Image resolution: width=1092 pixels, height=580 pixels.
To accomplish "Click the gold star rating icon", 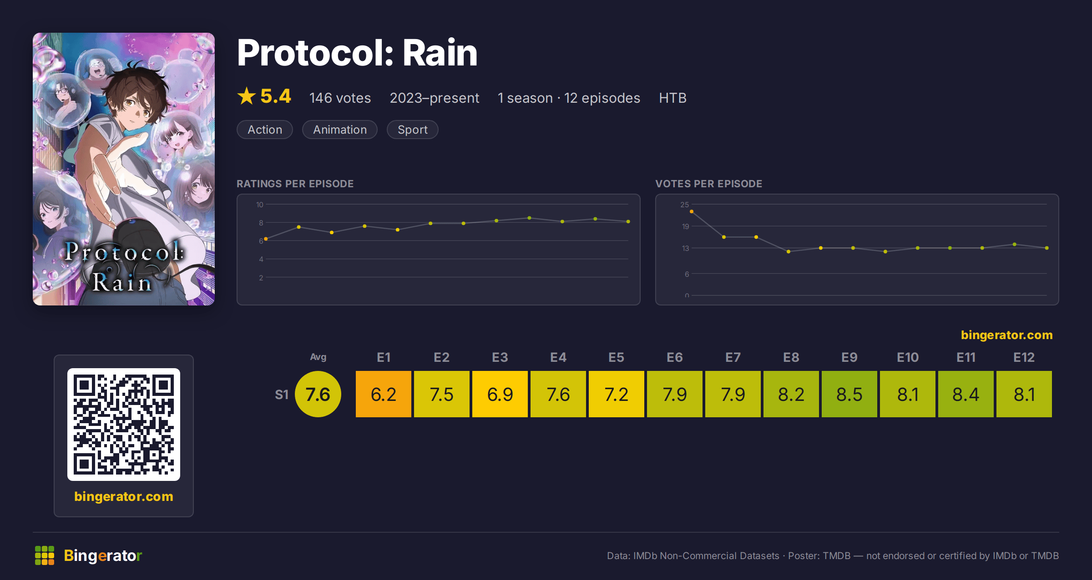I will pyautogui.click(x=247, y=96).
